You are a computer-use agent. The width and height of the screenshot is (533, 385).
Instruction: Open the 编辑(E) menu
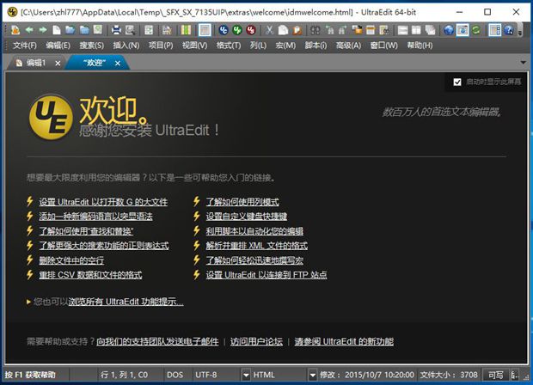coord(58,46)
